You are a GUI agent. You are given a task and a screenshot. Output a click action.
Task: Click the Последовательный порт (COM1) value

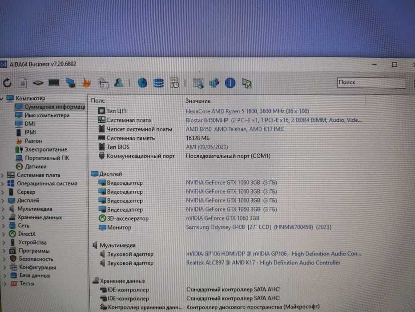228,156
